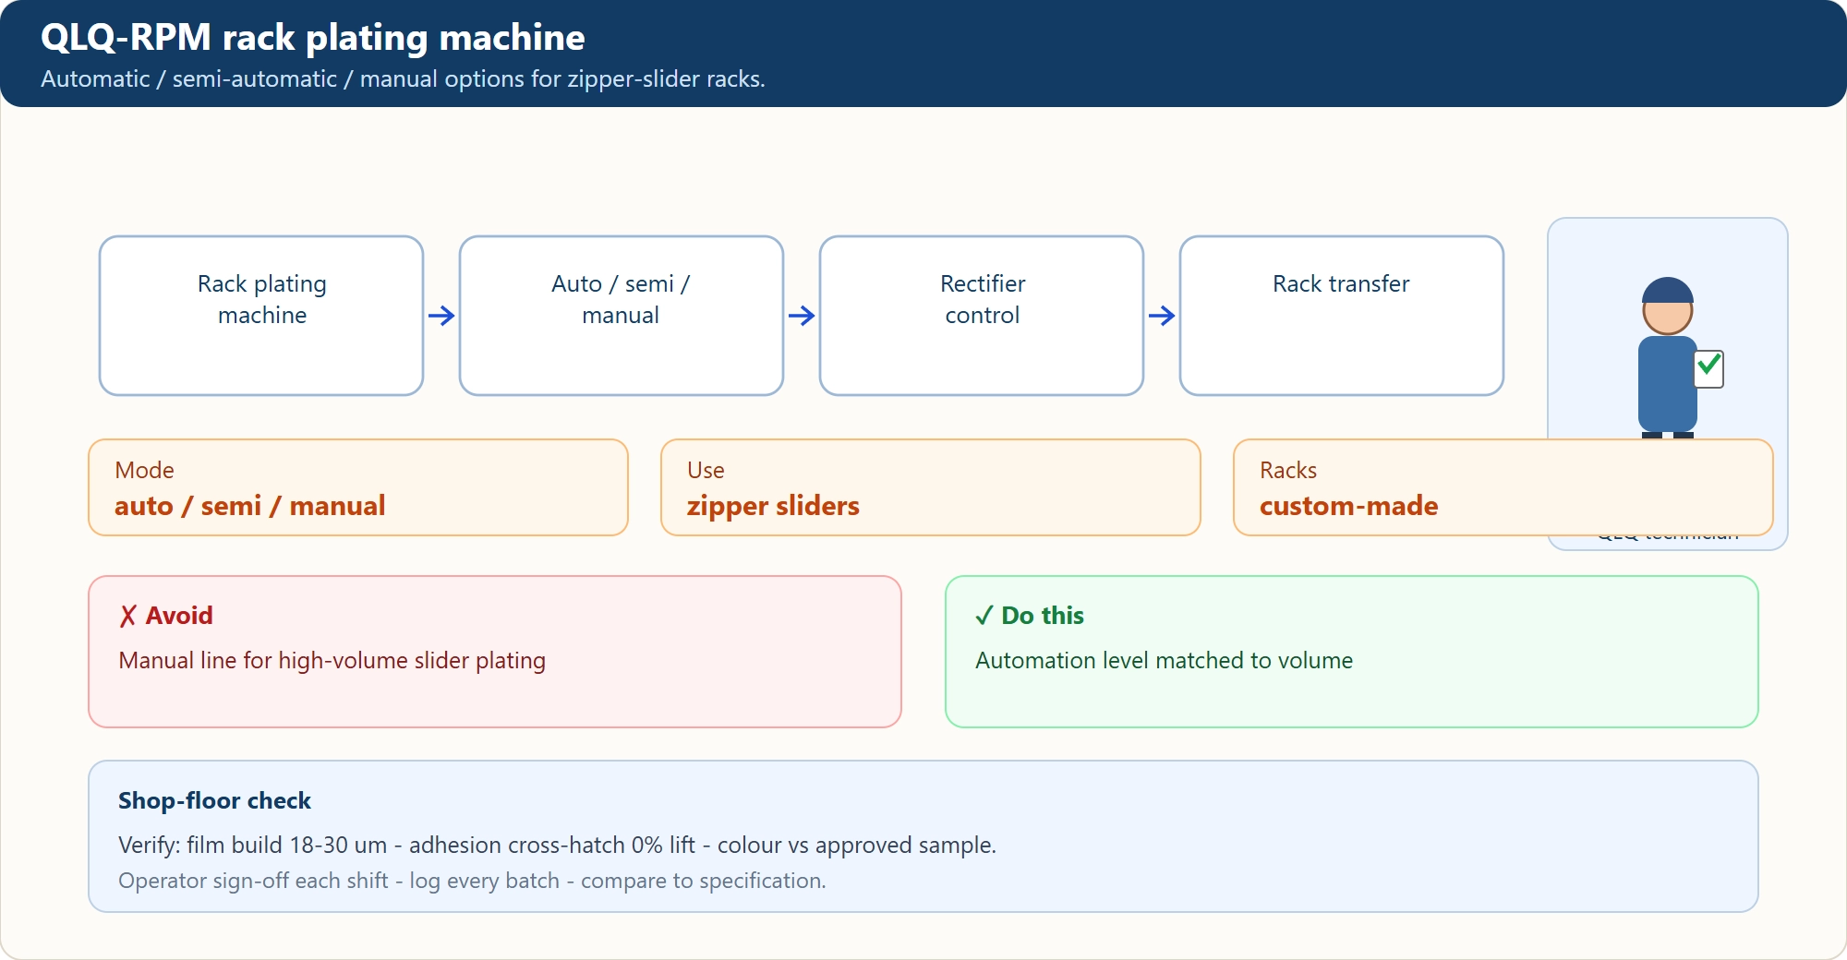Click arrow between Auto/semi and Rectifier boxes

point(802,316)
